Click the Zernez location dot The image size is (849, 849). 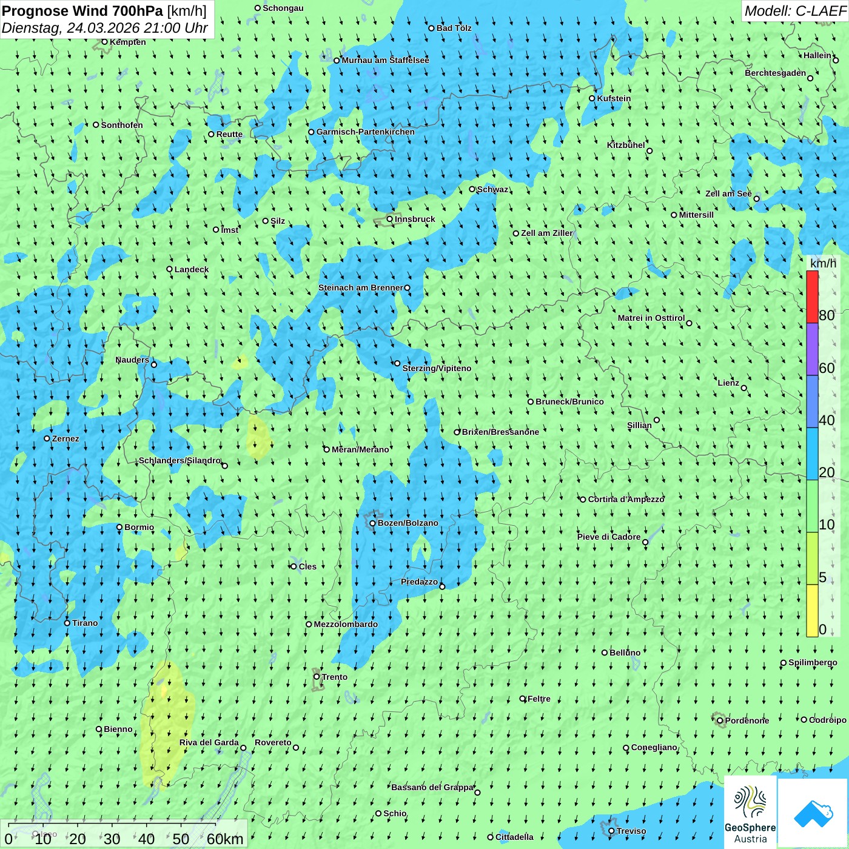pyautogui.click(x=47, y=438)
